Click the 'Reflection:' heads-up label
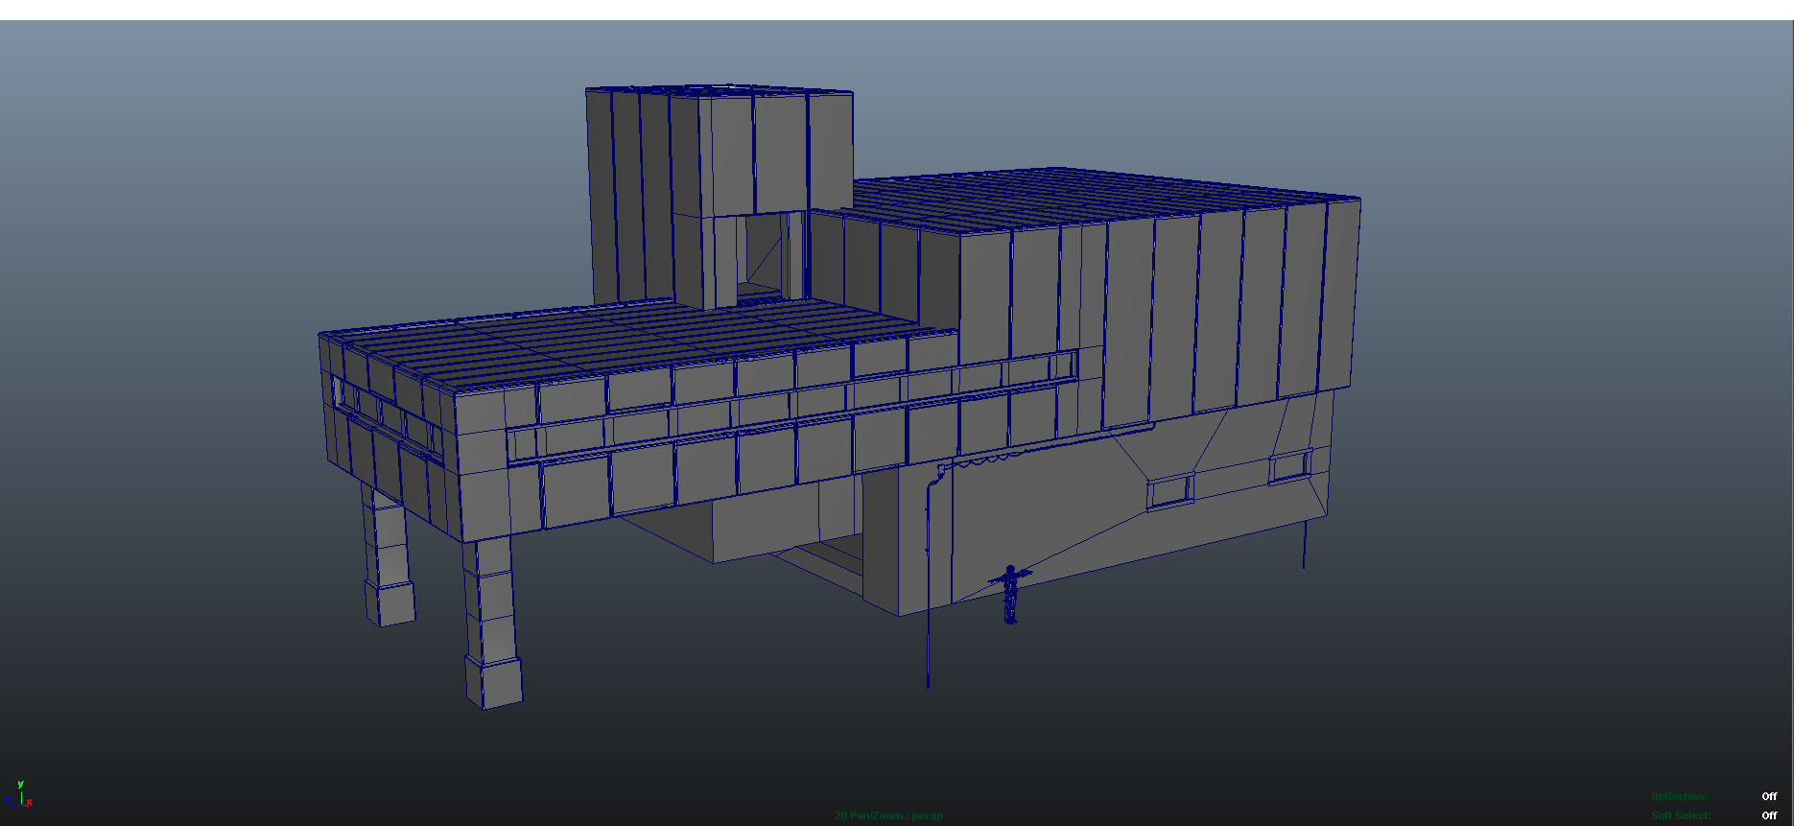 [x=1679, y=796]
